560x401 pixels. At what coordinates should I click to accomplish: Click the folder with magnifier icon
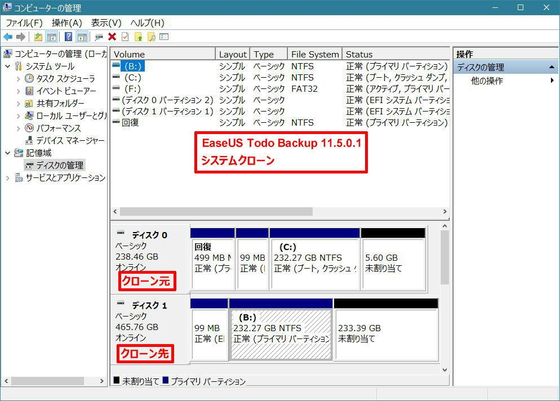pyautogui.click(x=152, y=37)
